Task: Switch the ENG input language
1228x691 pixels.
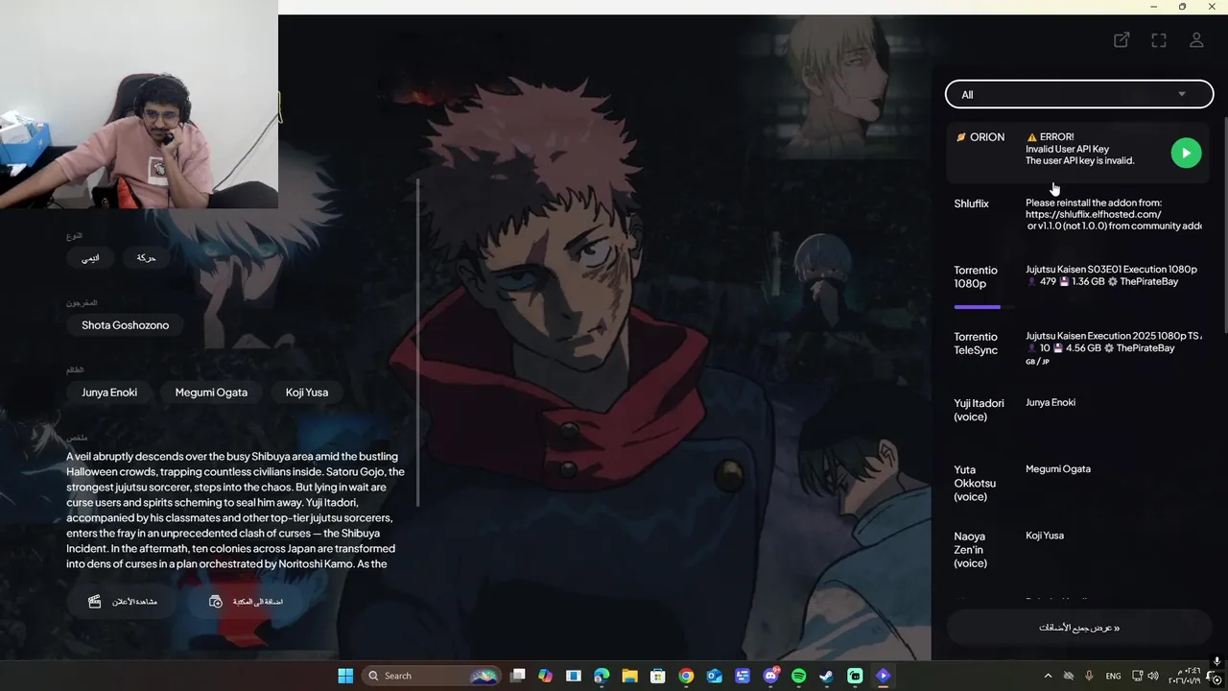Action: pos(1113,676)
